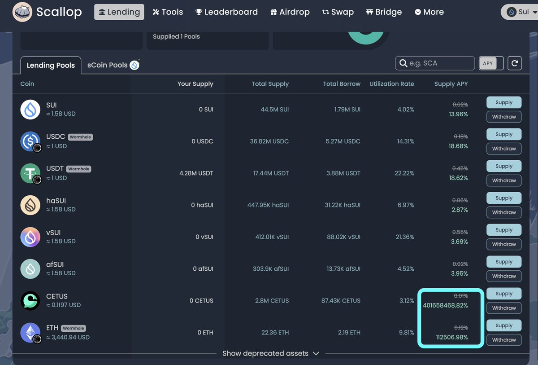Focus the coin search field

point(435,63)
